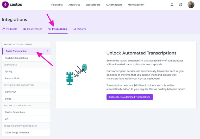Open Subscribers in top navigation
Screen dimensions: 200x139
[x=93, y=5]
